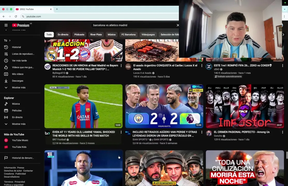The image size is (288, 186).
Task: Open new browser tab with plus
Action: pyautogui.click(x=57, y=9)
